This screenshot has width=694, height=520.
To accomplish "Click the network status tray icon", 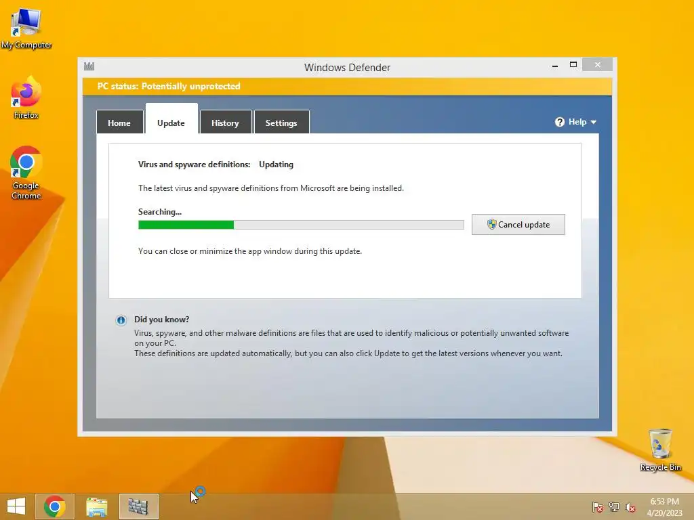I will pos(614,507).
